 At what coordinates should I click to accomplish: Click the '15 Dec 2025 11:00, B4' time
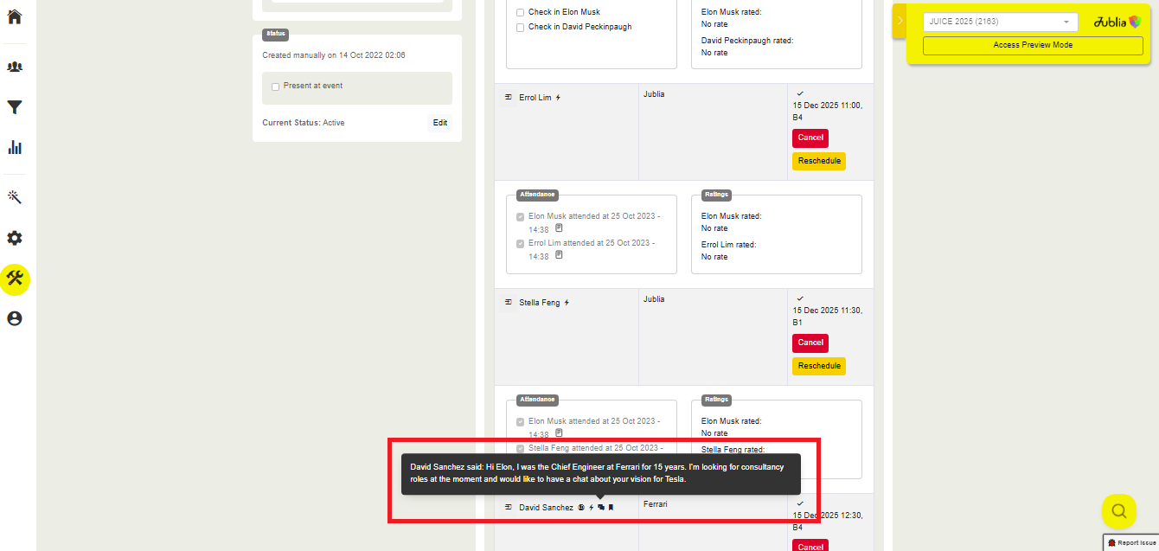click(827, 111)
